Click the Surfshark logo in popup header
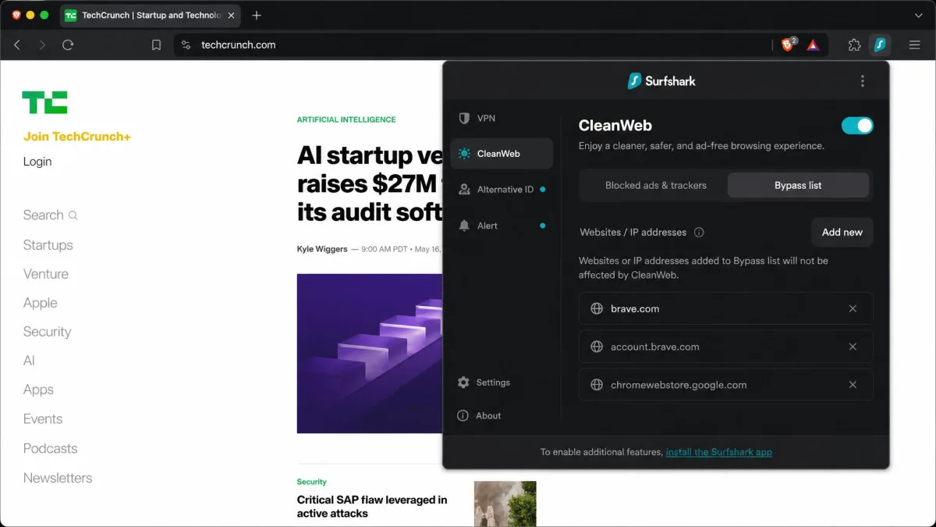This screenshot has width=936, height=527. [x=661, y=81]
